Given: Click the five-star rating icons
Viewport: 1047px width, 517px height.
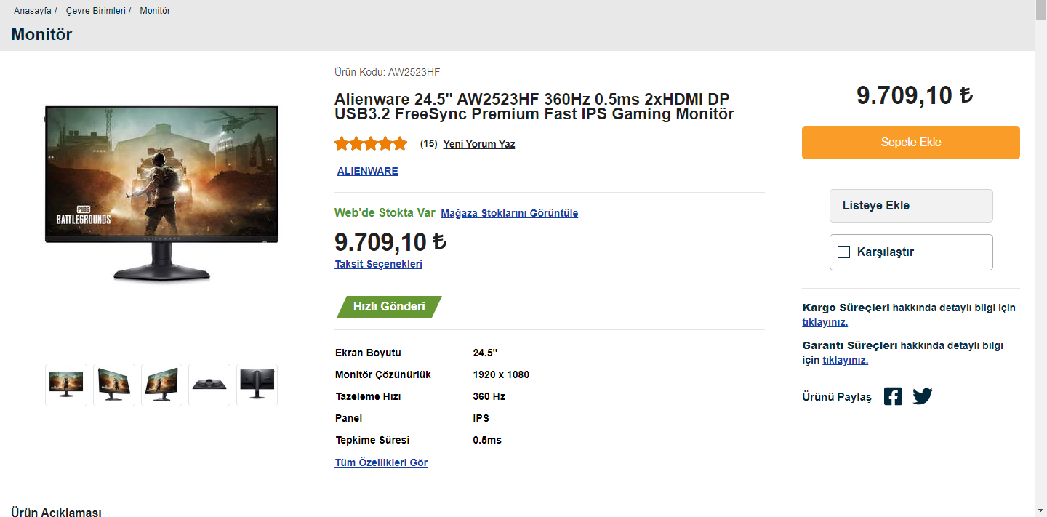Looking at the screenshot, I should click(371, 144).
